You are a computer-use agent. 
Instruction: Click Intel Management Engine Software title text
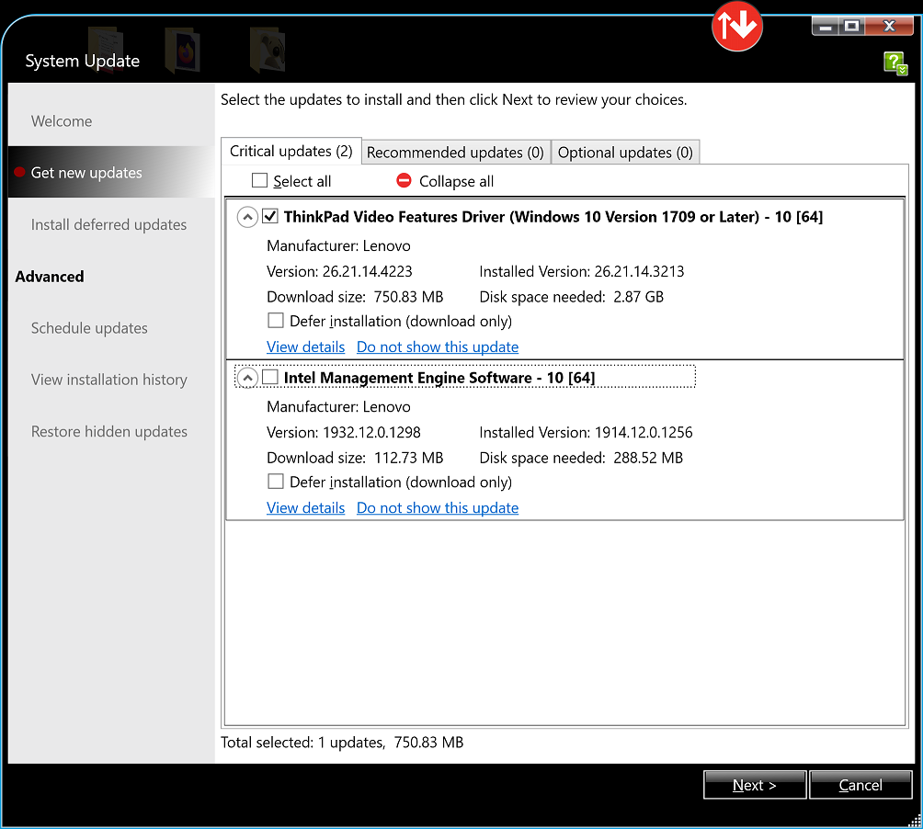pos(439,378)
